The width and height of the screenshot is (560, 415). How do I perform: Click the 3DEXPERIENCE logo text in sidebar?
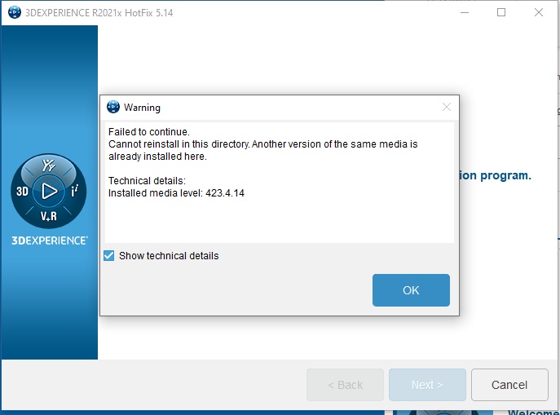(49, 241)
